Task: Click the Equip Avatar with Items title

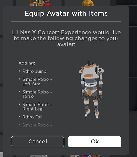Action: click(66, 14)
